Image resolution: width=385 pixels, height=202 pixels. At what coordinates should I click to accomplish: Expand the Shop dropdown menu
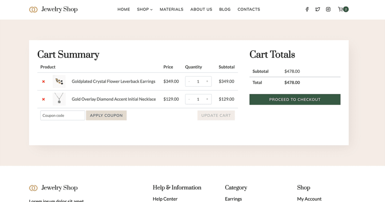145,9
